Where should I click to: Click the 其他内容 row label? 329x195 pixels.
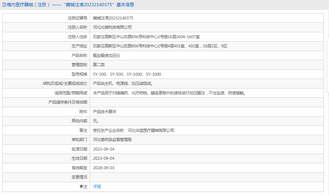pos(79,121)
